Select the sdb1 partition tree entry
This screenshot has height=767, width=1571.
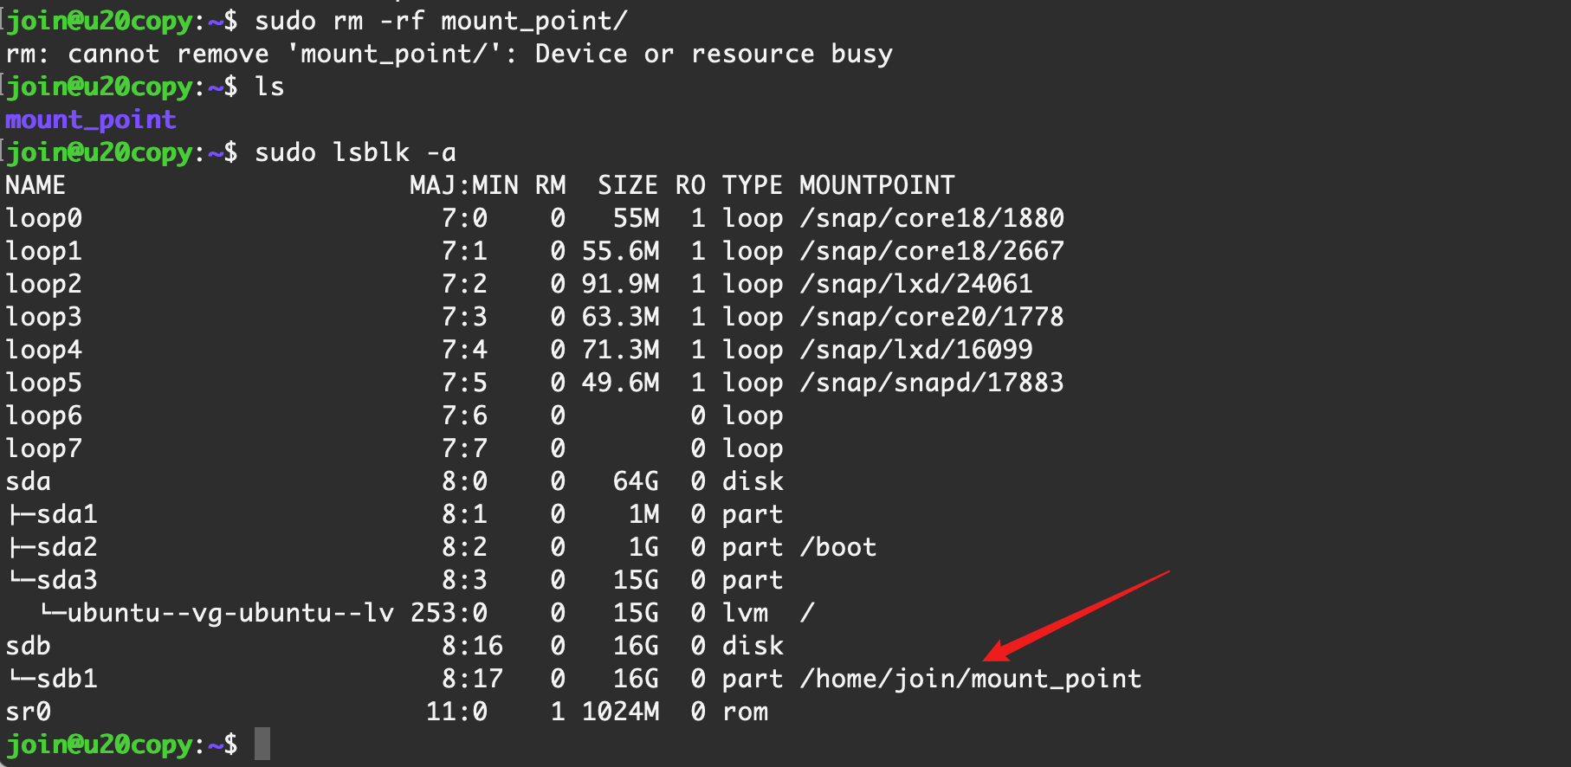point(66,679)
